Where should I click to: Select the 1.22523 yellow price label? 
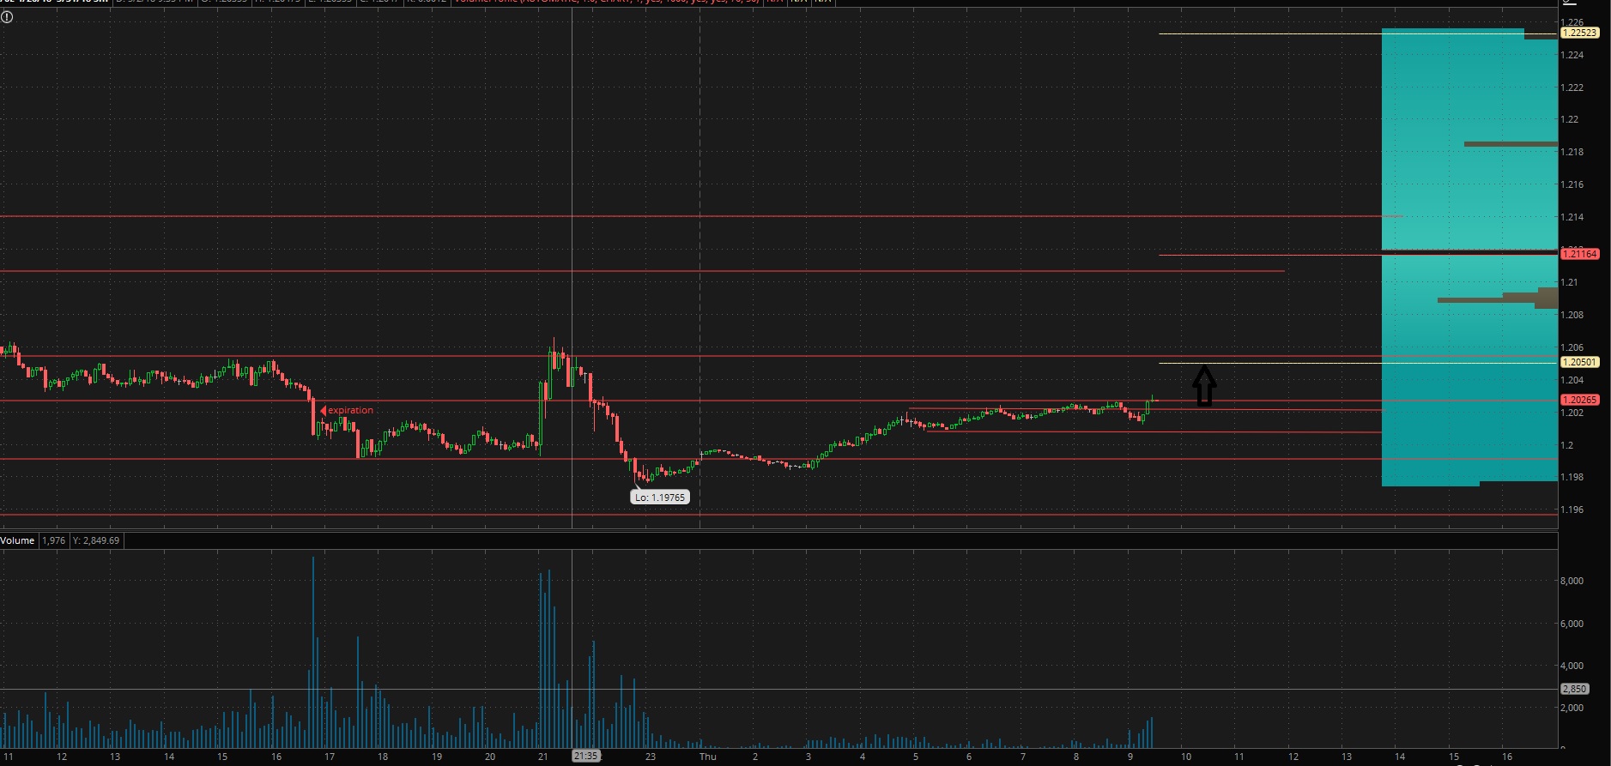click(x=1579, y=33)
